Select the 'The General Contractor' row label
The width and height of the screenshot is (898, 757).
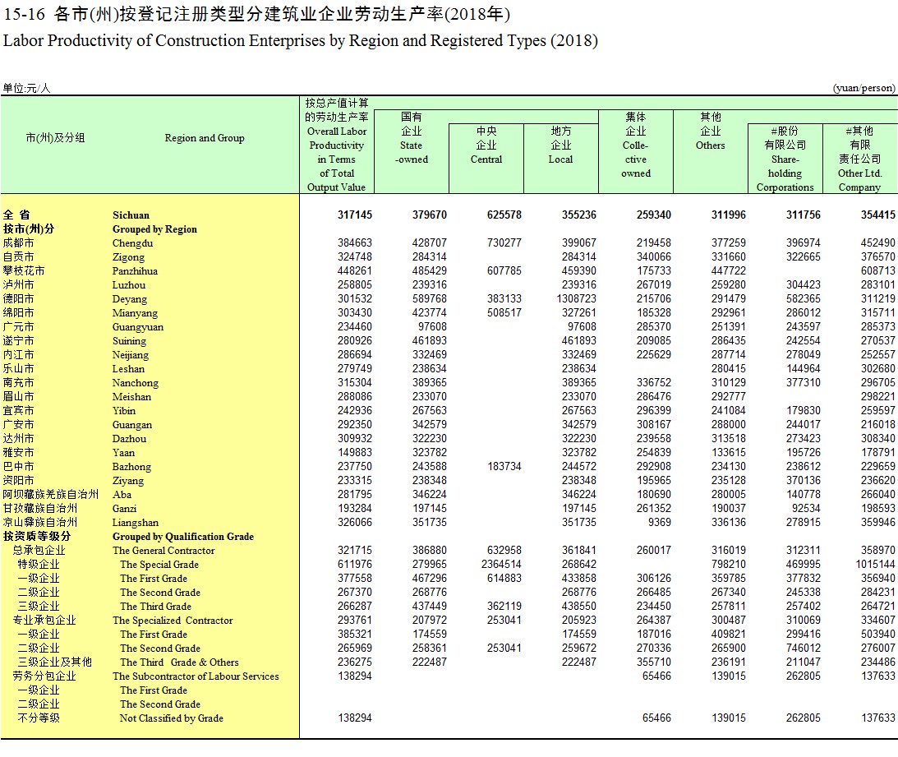[163, 551]
